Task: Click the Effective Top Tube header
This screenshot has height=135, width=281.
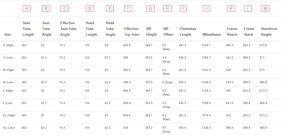Action: (132, 32)
